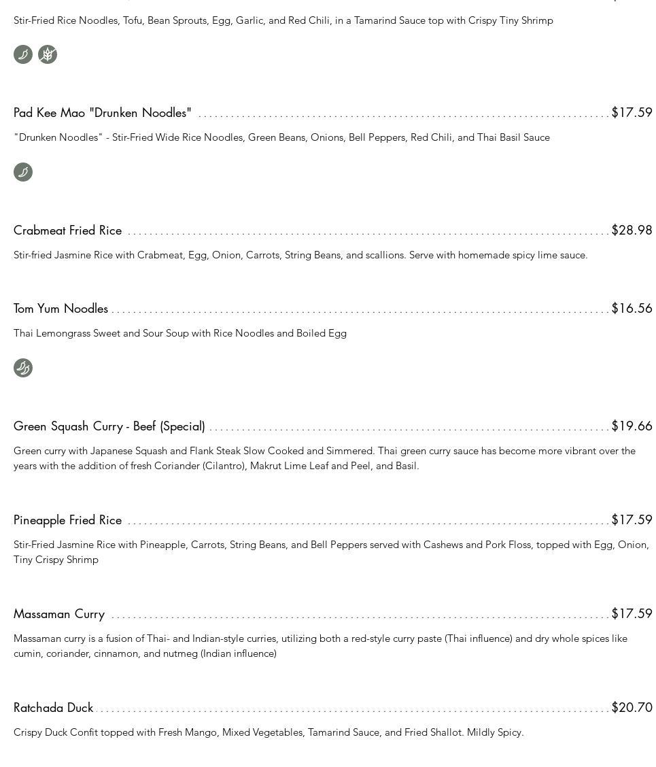656x767 pixels.
Task: Click the spicy chili icon under Drunken Noodles
Action: click(x=23, y=172)
